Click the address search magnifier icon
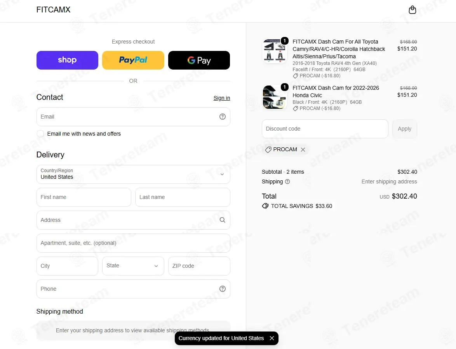Viewport: 456px width, 349px height. (x=223, y=220)
